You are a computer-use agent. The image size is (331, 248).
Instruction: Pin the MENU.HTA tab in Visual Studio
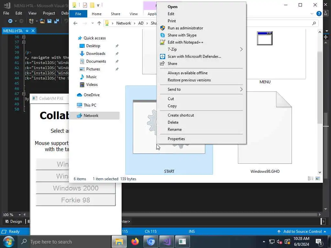coord(27,31)
